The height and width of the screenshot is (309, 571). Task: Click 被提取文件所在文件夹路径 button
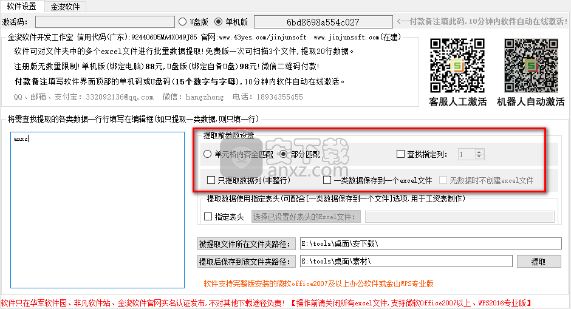pos(246,244)
